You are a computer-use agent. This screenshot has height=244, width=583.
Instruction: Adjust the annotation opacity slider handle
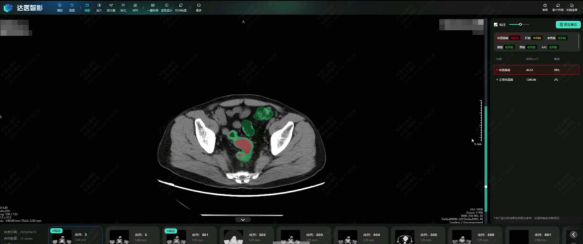[520, 24]
